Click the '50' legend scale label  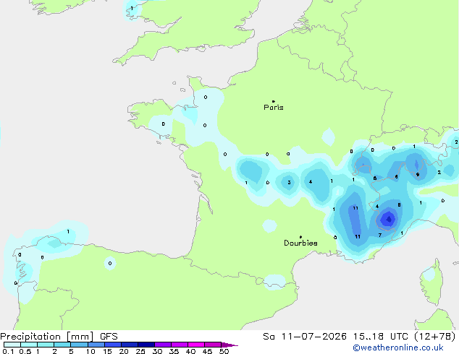(x=224, y=351)
